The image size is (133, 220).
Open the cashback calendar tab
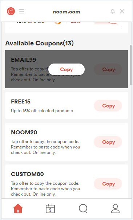[x=50, y=209]
